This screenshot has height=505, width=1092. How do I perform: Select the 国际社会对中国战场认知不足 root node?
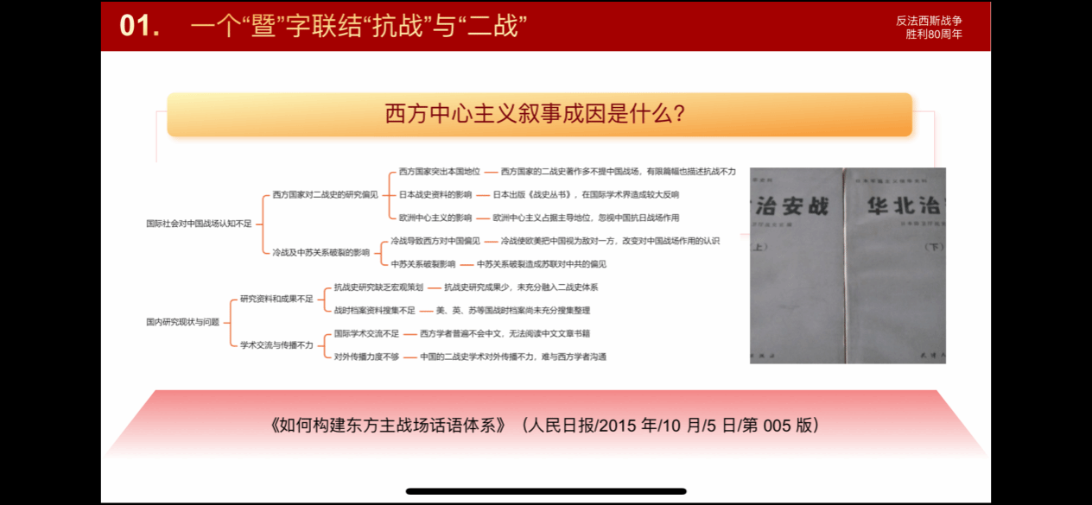point(199,224)
